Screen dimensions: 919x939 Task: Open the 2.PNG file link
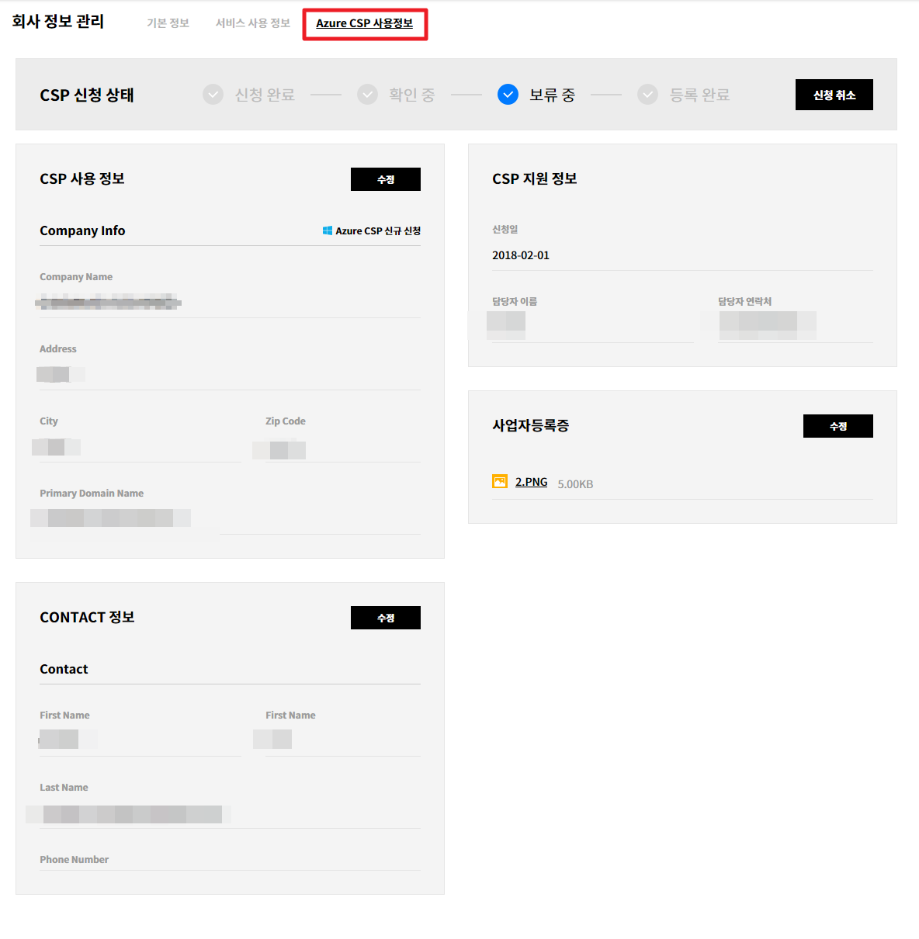531,482
